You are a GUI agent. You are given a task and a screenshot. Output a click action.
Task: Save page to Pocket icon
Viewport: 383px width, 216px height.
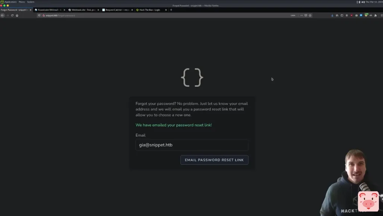click(306, 15)
